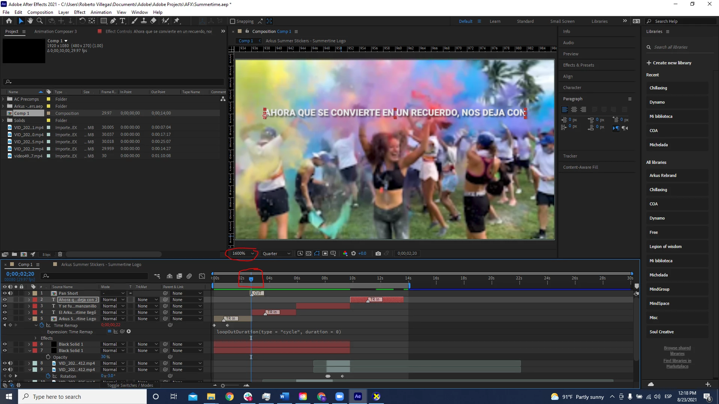Select the Eraser tool
Image resolution: width=719 pixels, height=404 pixels.
(x=154, y=21)
